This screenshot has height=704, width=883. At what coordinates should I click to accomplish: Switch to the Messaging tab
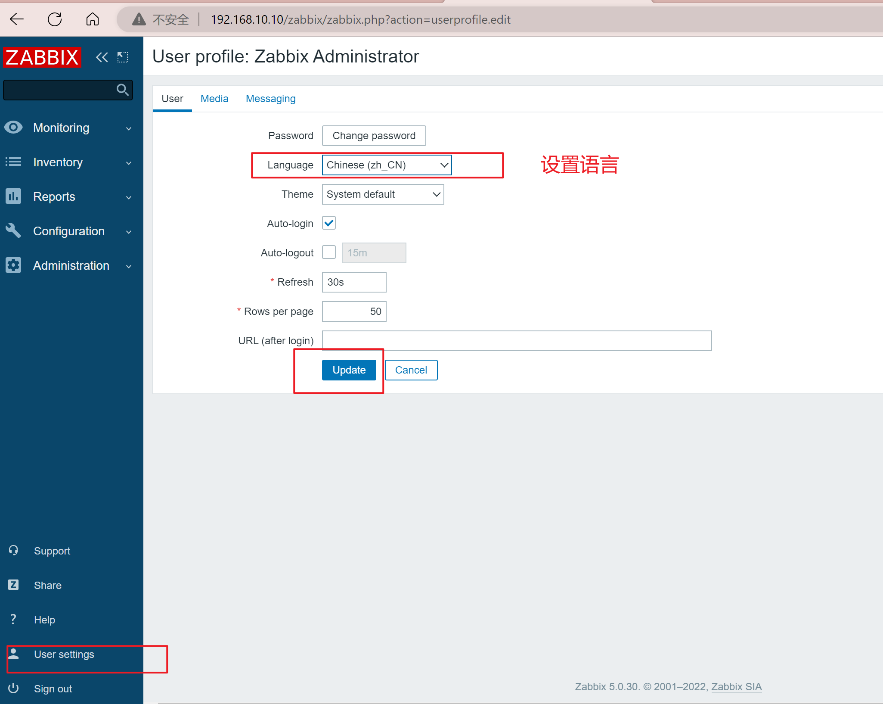click(x=271, y=99)
